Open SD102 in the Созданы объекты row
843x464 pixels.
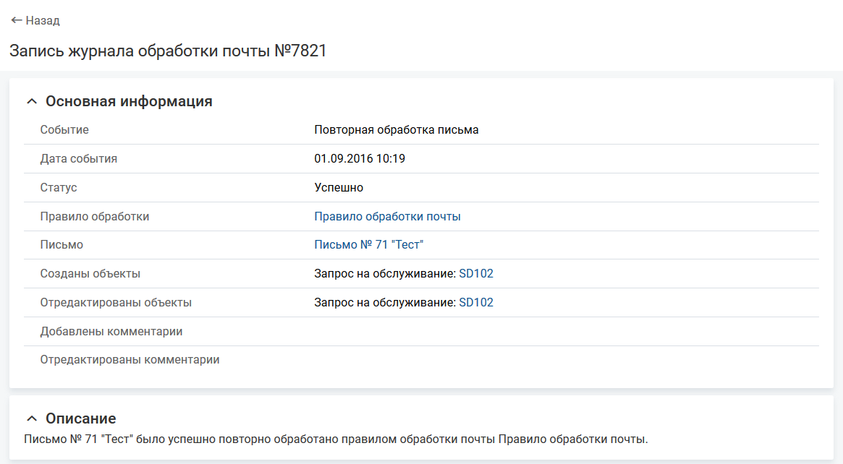[x=476, y=274]
